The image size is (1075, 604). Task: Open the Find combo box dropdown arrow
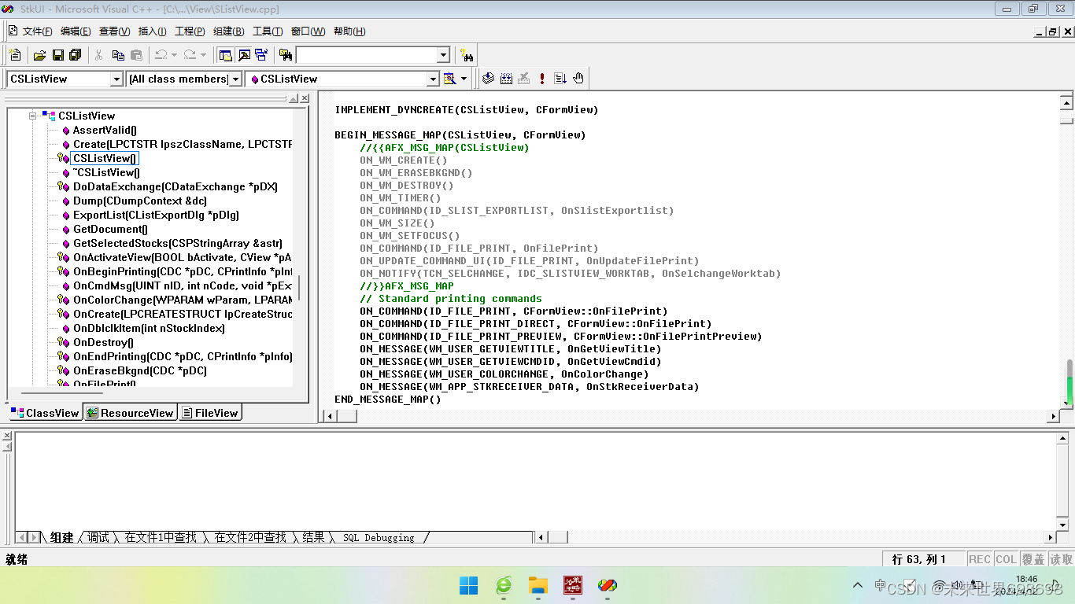[443, 55]
